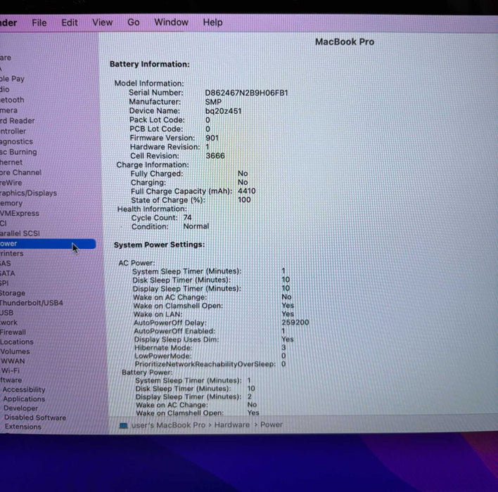Select Accessibility in the sidebar

pyautogui.click(x=24, y=389)
